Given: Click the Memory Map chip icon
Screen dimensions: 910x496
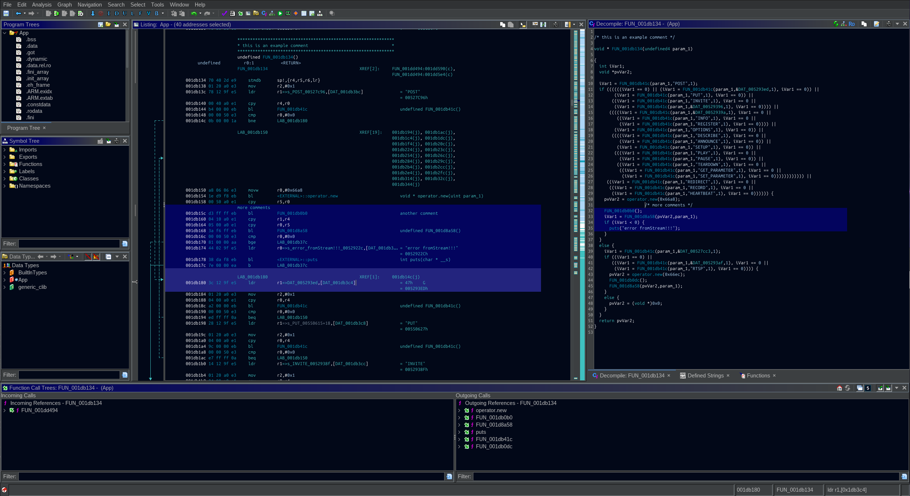Looking at the screenshot, I should (x=288, y=13).
